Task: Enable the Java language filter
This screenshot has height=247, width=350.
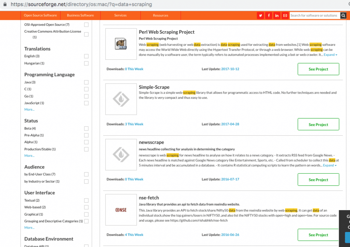Action: tap(86, 82)
